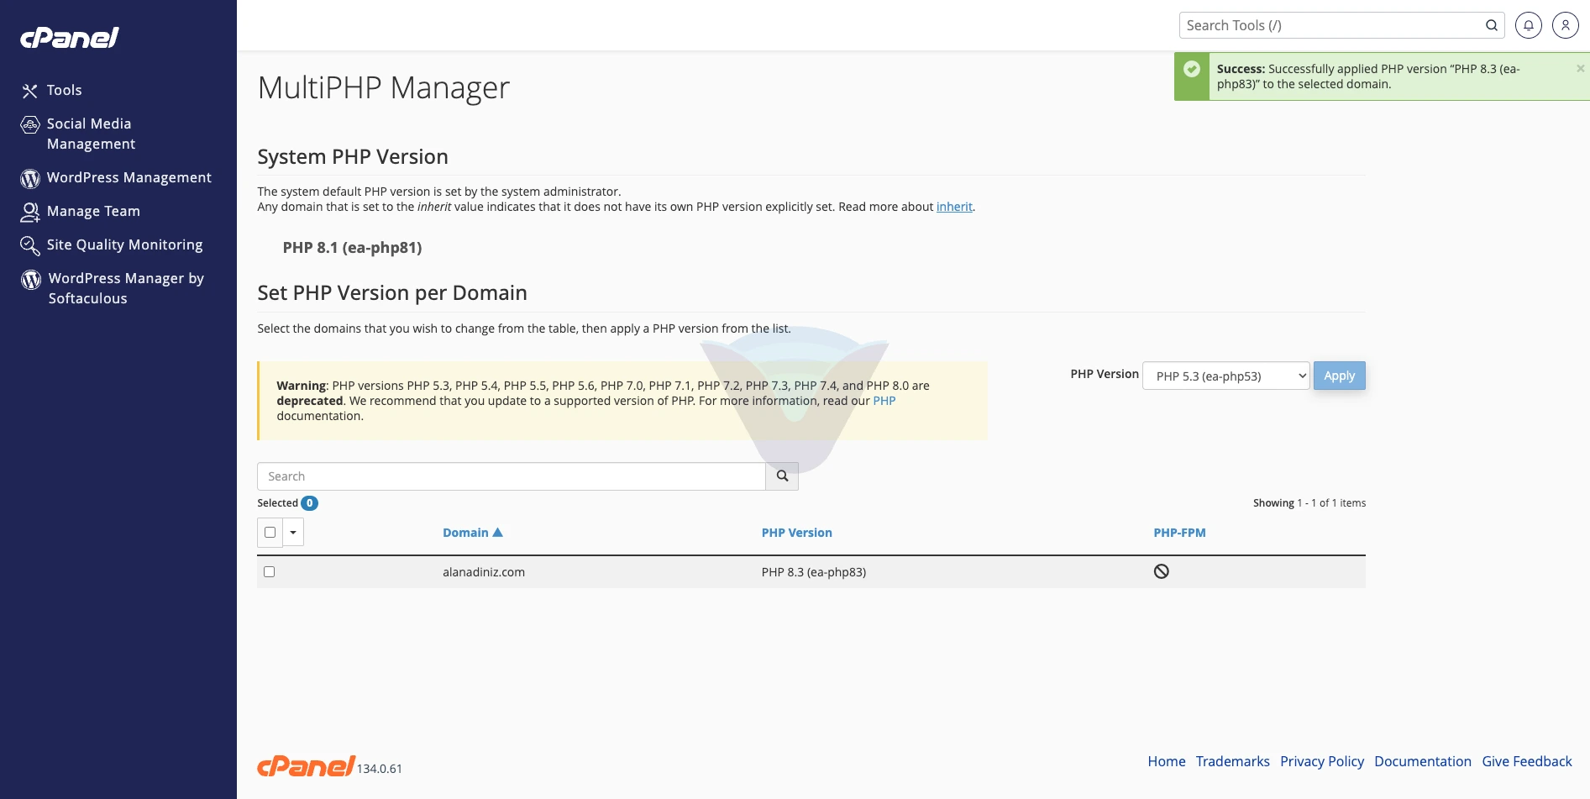Open the Privacy Policy footer link
The width and height of the screenshot is (1590, 799).
[1322, 761]
